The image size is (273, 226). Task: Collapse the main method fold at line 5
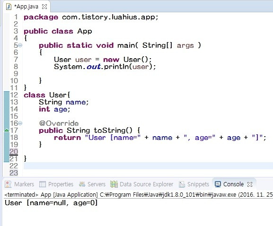point(20,45)
